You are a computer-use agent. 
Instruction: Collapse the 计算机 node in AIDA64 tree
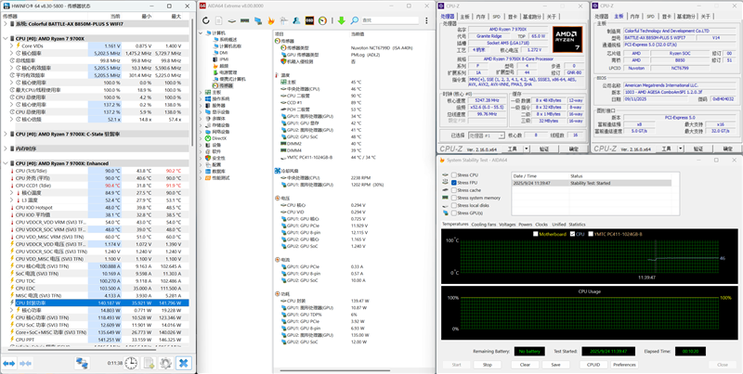201,32
